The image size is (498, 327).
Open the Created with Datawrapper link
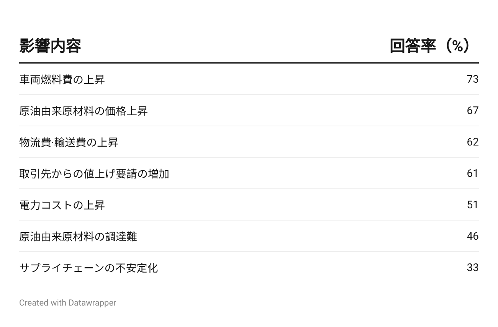[68, 303]
